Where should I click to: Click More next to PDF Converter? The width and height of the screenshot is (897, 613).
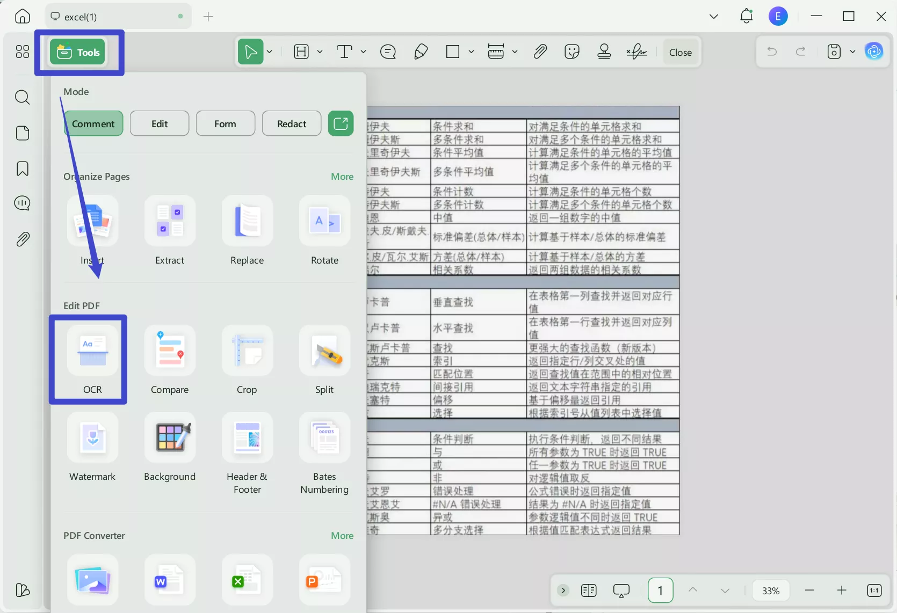(342, 535)
